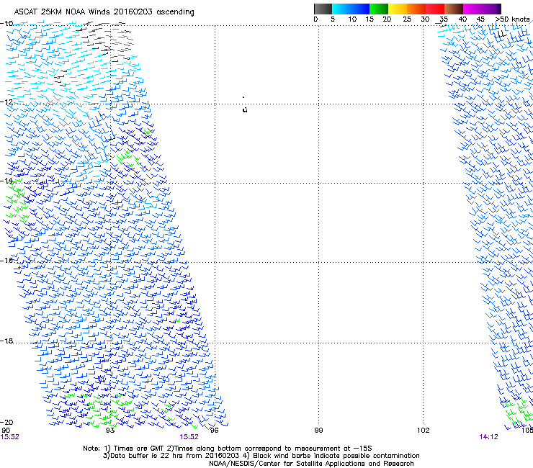
Task: Click the 14:12 pass time label
Action: pyautogui.click(x=489, y=437)
